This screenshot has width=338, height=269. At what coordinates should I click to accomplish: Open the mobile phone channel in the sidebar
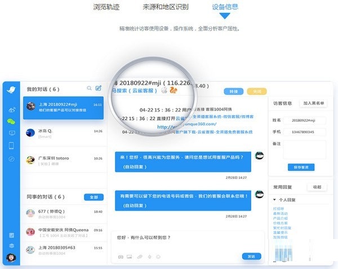(11, 145)
